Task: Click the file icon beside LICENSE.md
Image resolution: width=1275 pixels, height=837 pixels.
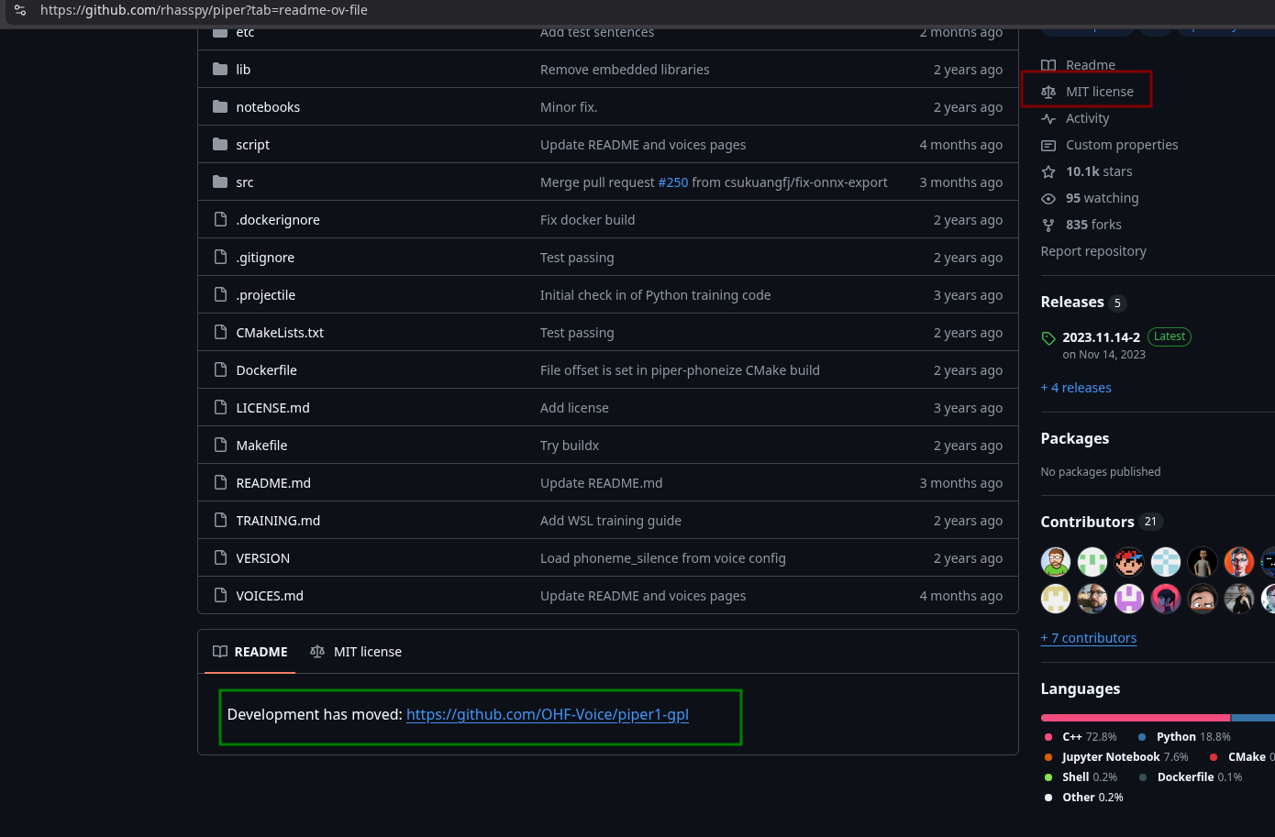Action: (x=220, y=408)
